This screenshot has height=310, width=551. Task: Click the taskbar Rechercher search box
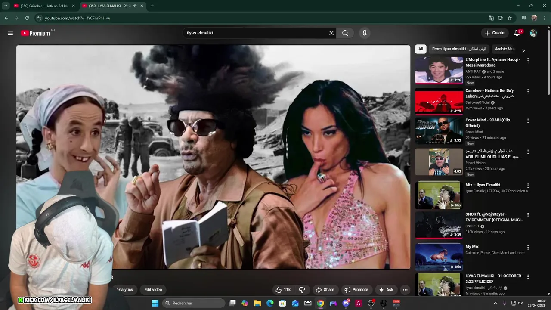click(194, 303)
